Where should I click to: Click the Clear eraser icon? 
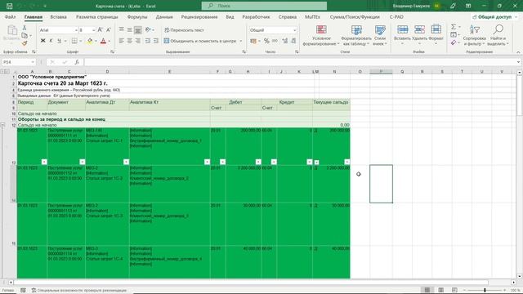(x=454, y=42)
